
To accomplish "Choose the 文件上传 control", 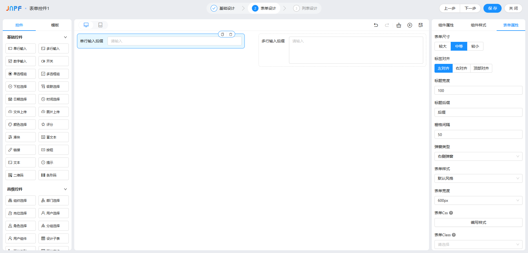I will (x=21, y=112).
